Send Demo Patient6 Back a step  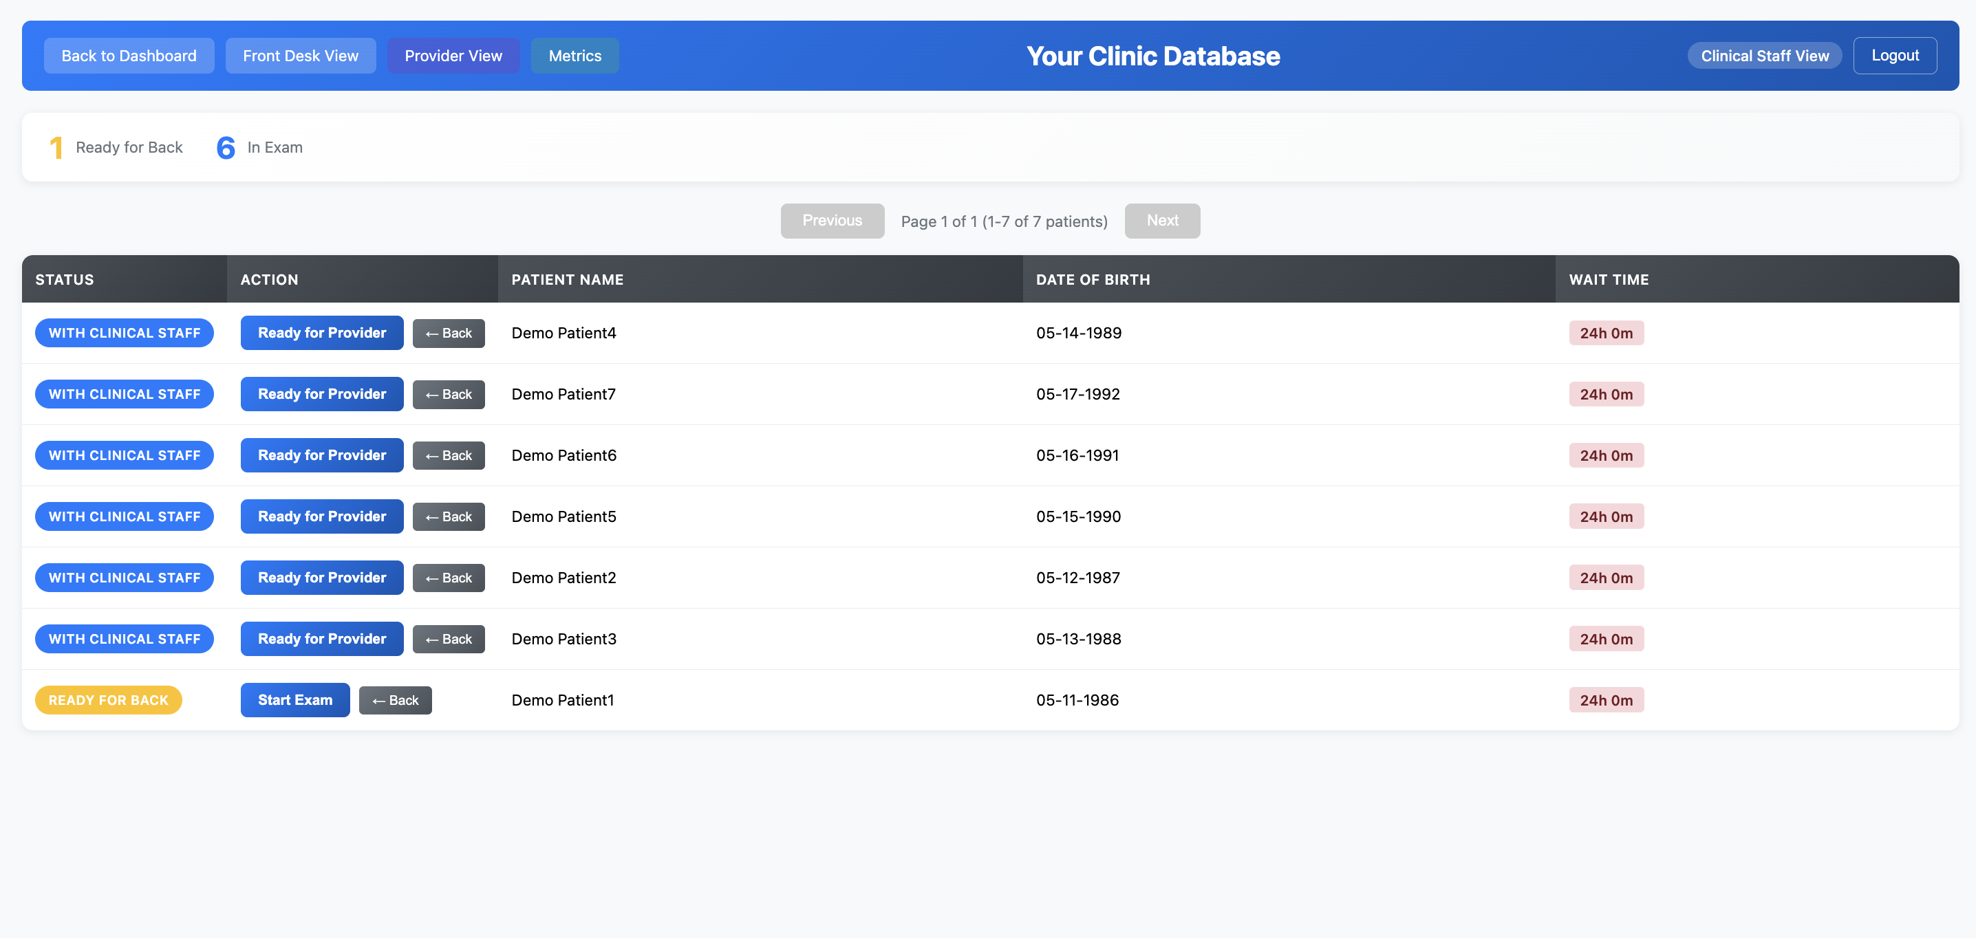449,455
